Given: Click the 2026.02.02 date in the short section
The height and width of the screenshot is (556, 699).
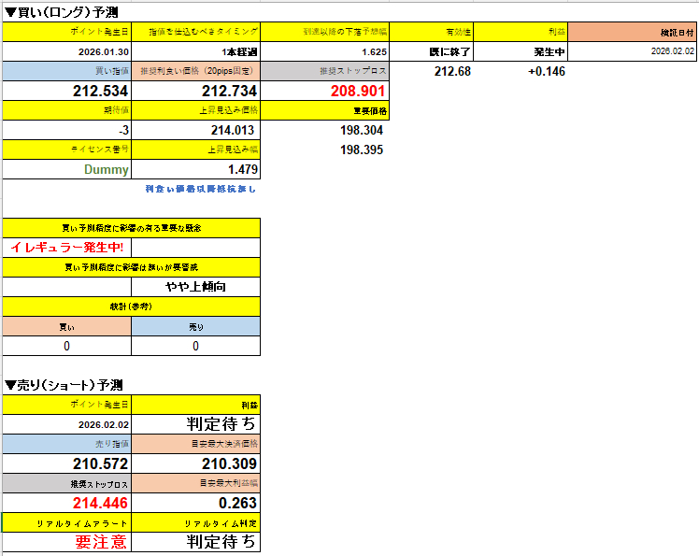Looking at the screenshot, I should coord(67,424).
